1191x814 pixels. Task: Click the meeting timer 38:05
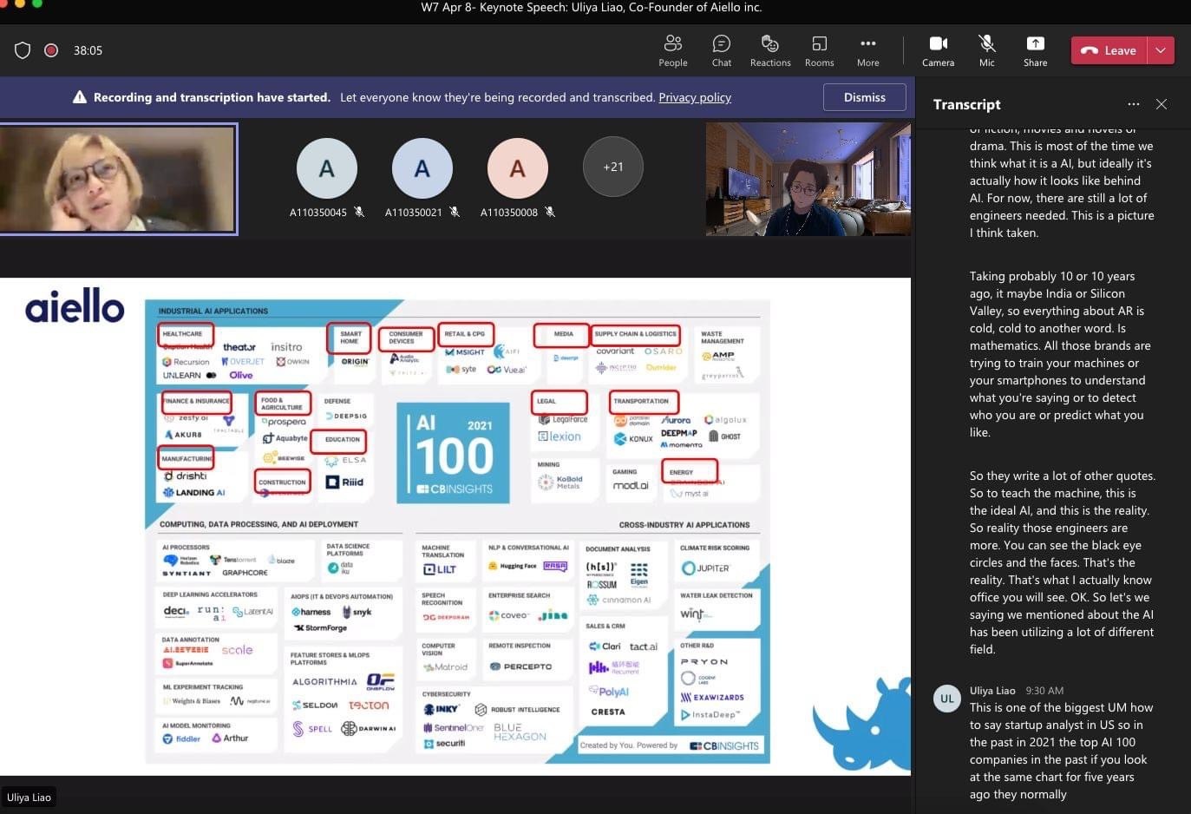88,50
